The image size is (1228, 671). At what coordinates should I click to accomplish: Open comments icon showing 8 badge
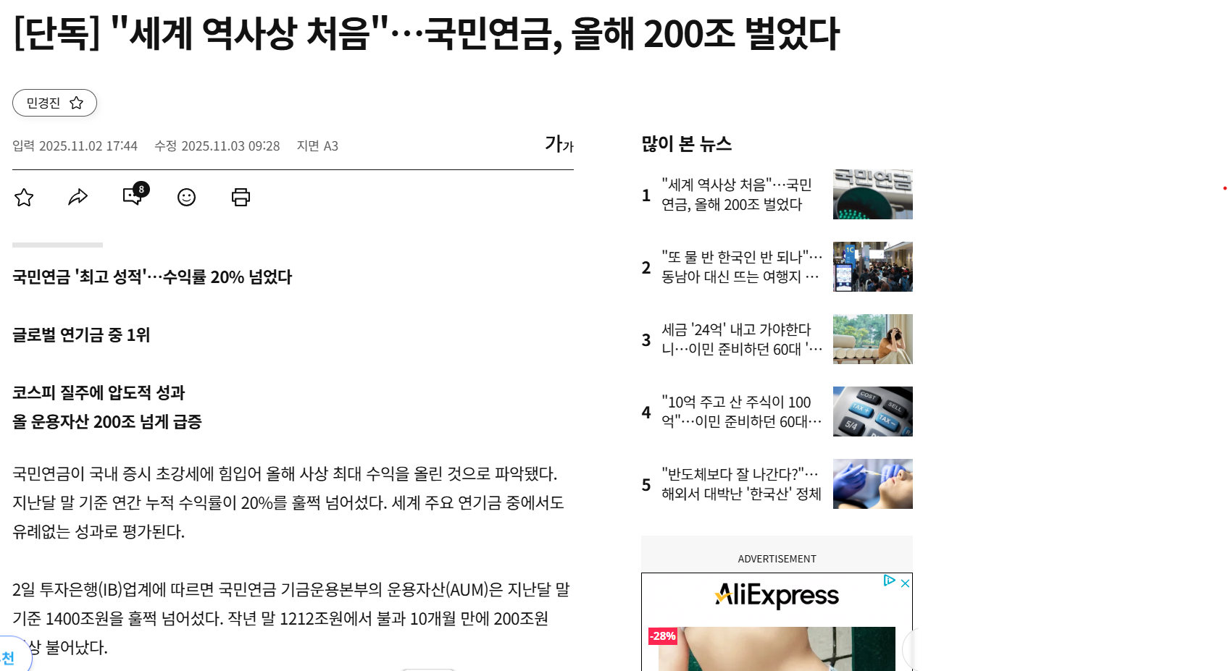pyautogui.click(x=133, y=196)
